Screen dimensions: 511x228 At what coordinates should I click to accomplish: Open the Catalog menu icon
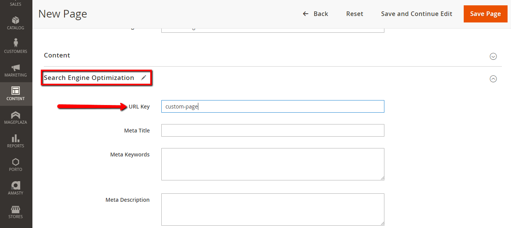tap(16, 20)
